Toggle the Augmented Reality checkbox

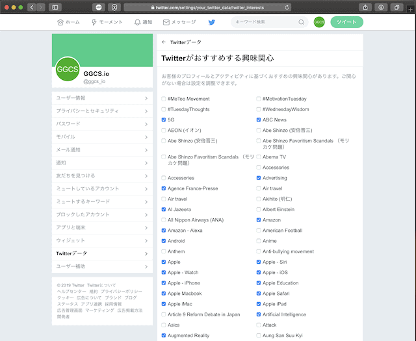[164, 335]
